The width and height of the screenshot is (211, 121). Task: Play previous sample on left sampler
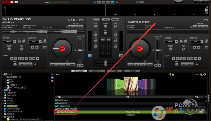click(33, 47)
